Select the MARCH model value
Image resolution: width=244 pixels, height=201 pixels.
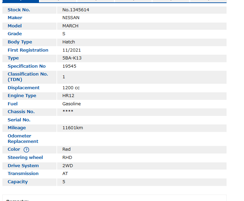(70, 26)
